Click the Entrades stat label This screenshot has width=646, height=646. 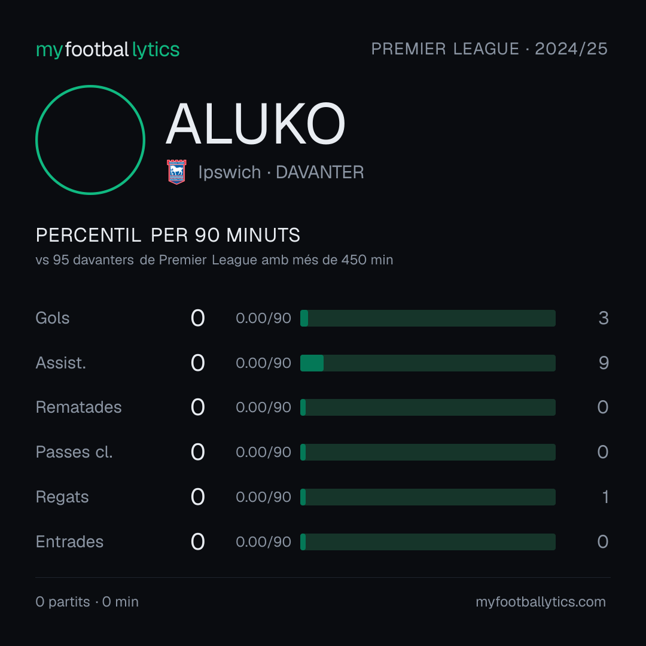tap(69, 542)
